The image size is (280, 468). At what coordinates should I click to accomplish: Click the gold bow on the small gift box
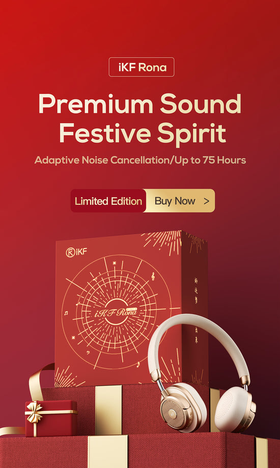pyautogui.click(x=34, y=411)
